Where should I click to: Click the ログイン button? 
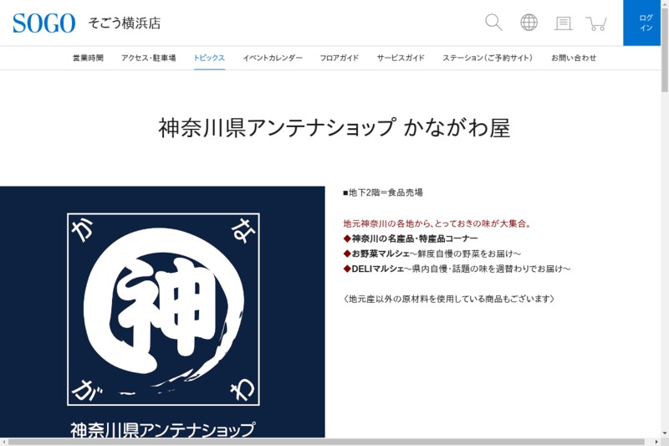[x=646, y=23]
